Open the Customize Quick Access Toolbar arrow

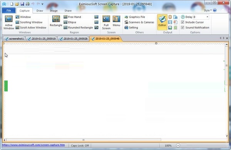42,4
